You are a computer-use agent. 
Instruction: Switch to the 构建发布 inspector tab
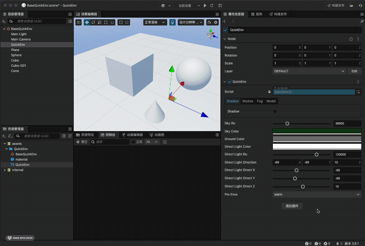pos(278,14)
